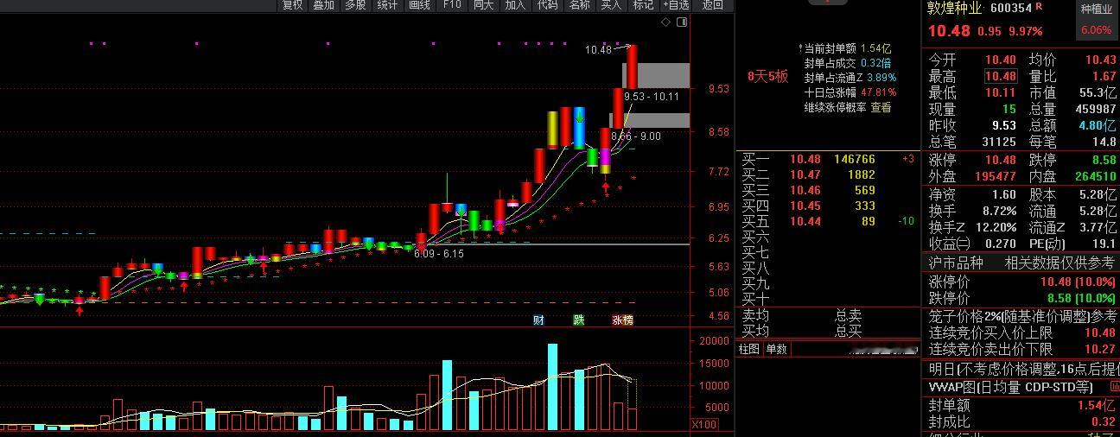
Task: Click 代码 in the top toolbar
Action: pyautogui.click(x=547, y=5)
